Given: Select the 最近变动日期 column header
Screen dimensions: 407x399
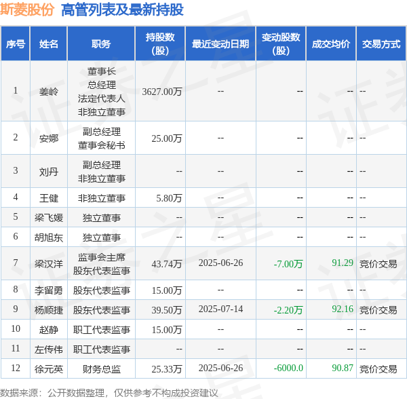Looking at the screenshot, I should pyautogui.click(x=220, y=44).
